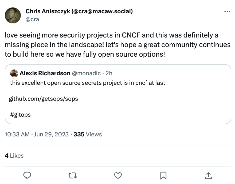Viewport: 235px width, 184px height.
Task: Click Alexis Richardson's small avatar
Action: (14, 73)
